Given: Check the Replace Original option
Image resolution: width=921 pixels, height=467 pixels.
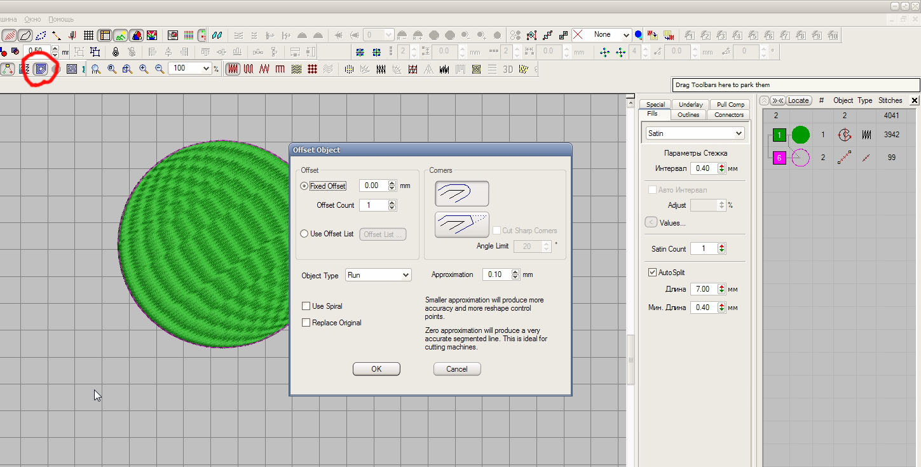Looking at the screenshot, I should 306,323.
